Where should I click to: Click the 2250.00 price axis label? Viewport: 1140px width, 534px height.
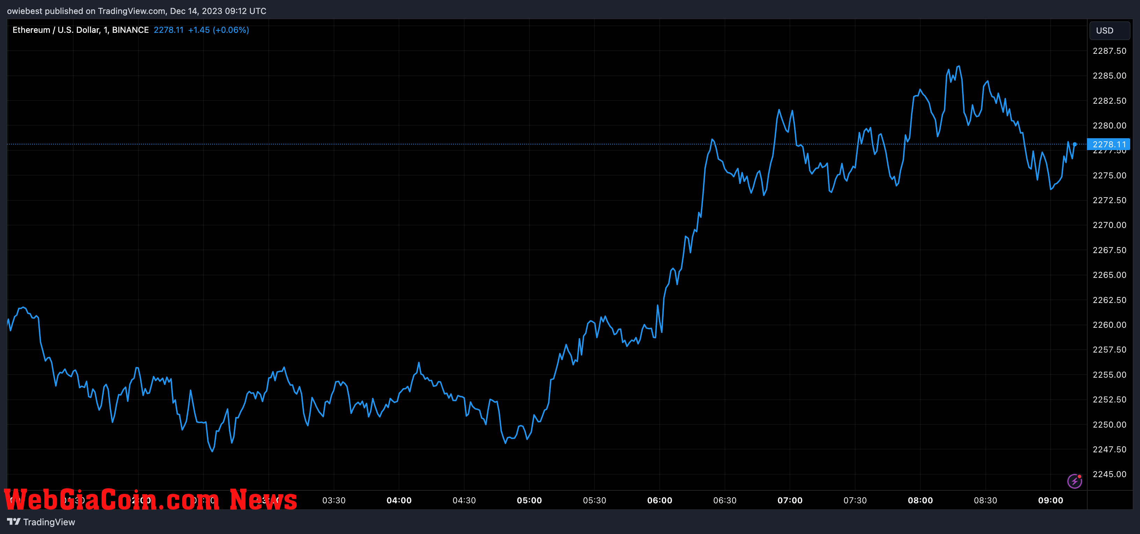(x=1110, y=425)
